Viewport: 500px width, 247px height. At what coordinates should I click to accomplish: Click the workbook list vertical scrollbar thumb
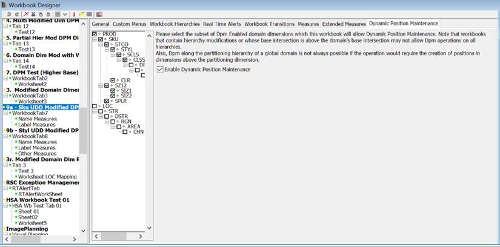tap(83, 131)
